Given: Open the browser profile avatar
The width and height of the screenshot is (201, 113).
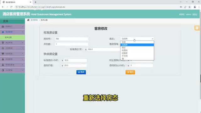Looking at the screenshot, I should (x=195, y=7).
